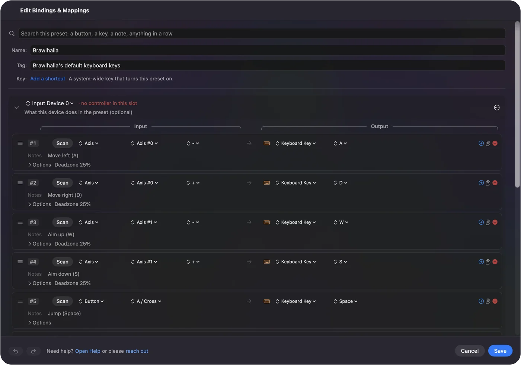Click the drag handle icon of row #3

(20, 222)
